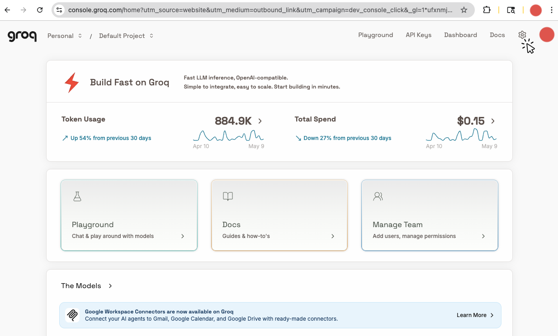558x336 pixels.
Task: Click 'Add users, manage permissions' text
Action: coord(414,236)
